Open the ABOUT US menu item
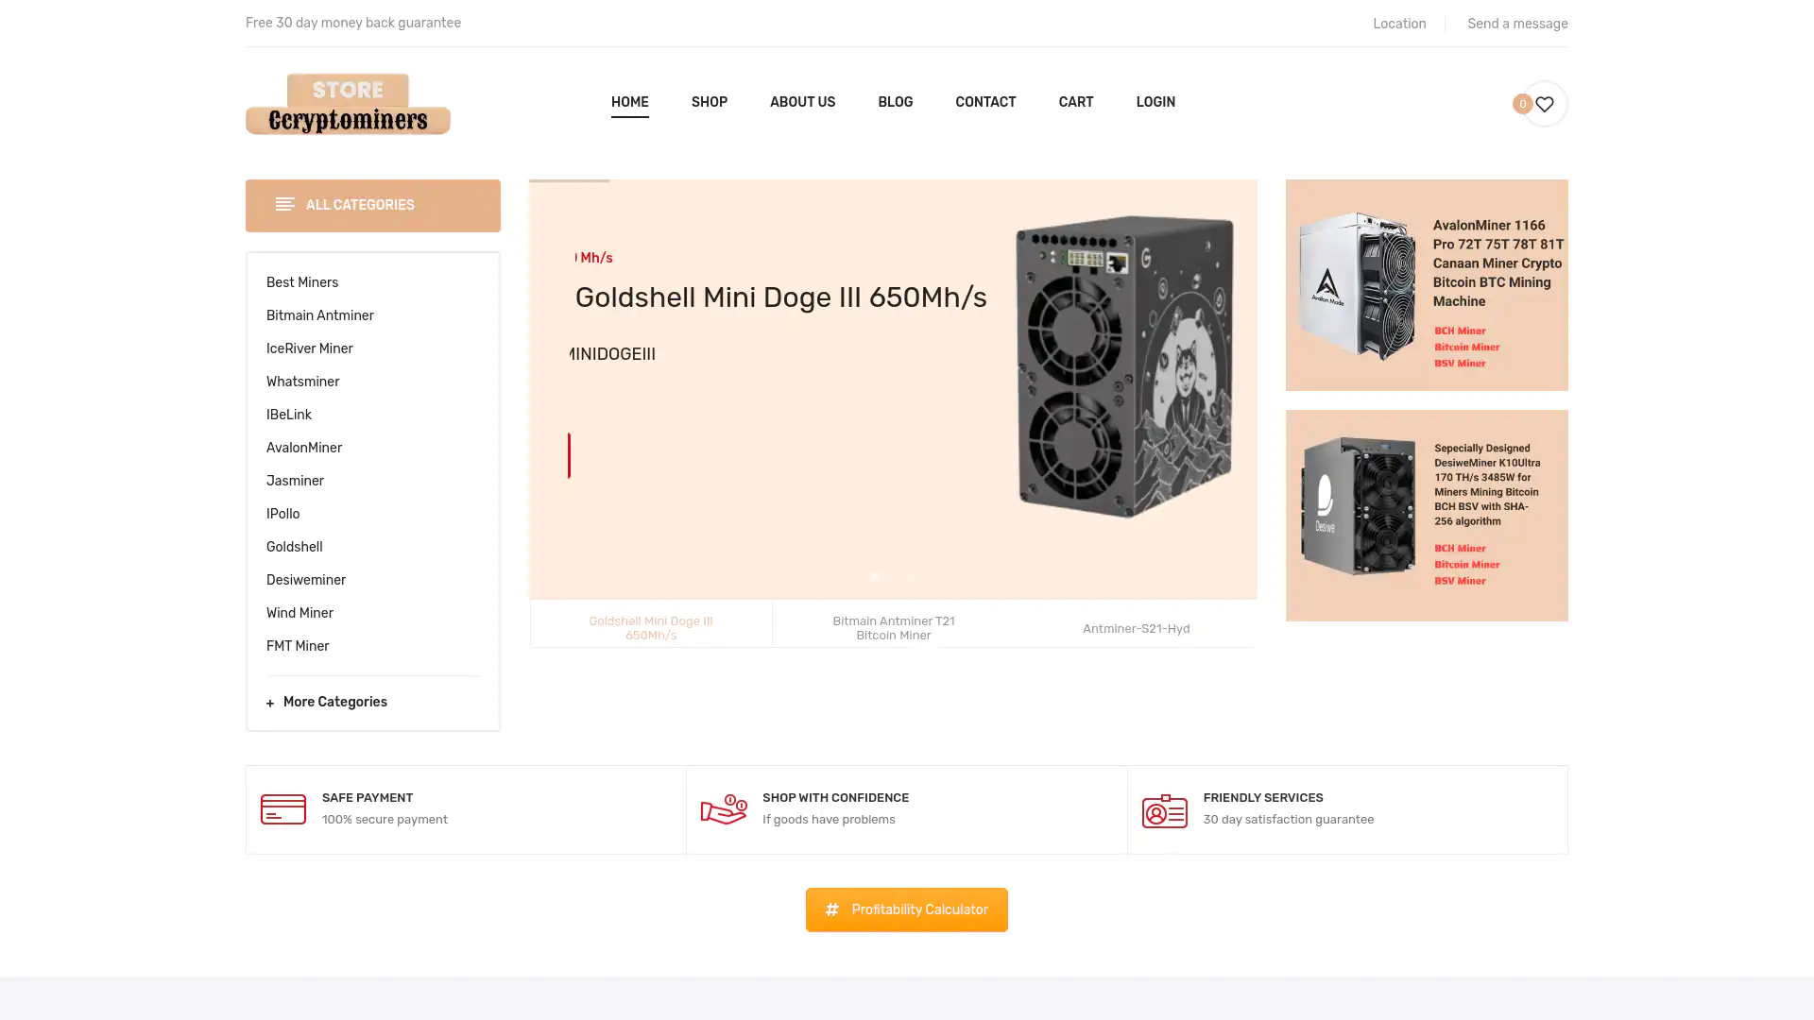 (x=802, y=102)
